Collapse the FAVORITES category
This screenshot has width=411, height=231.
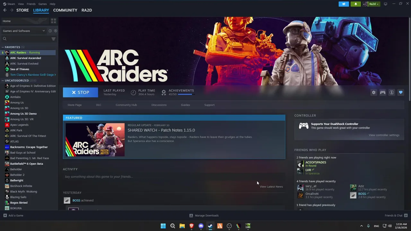pos(3,47)
